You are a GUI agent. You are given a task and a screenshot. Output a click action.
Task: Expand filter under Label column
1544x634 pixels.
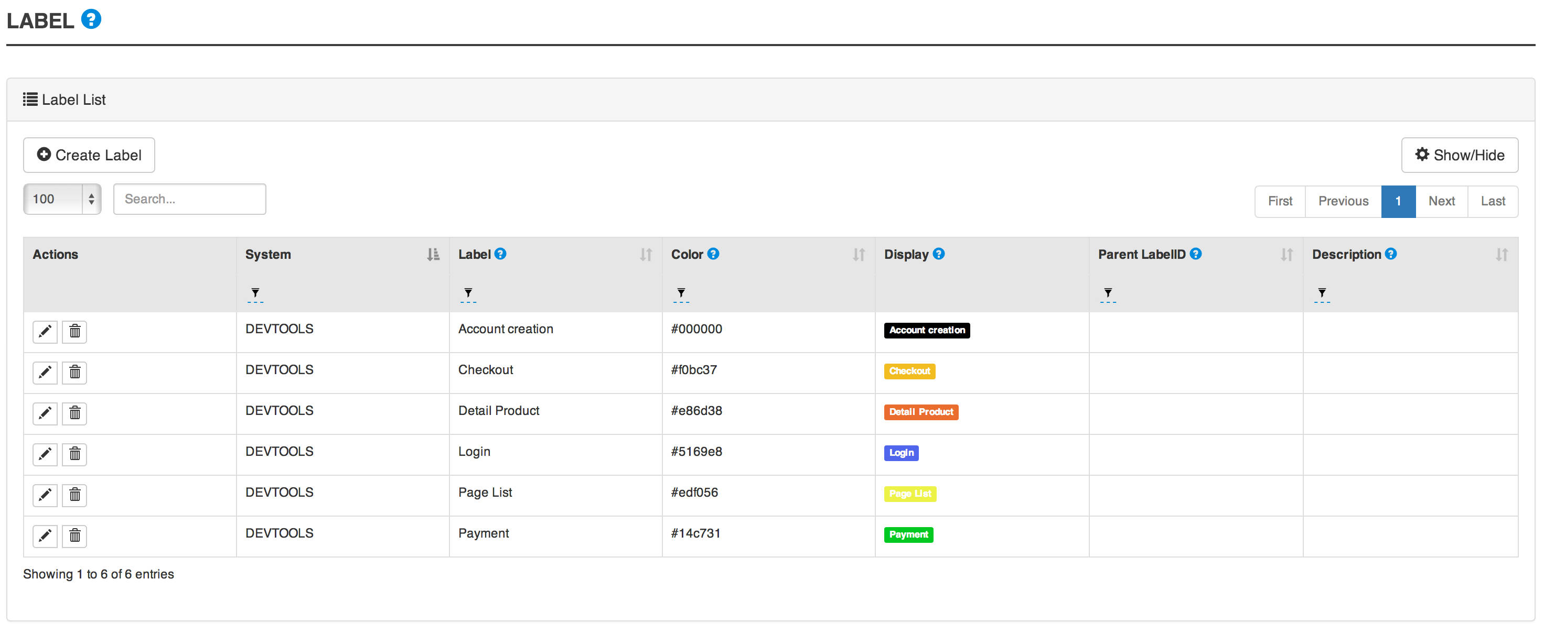click(x=468, y=293)
